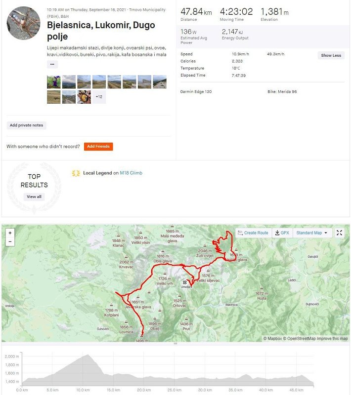The width and height of the screenshot is (351, 395).
Task: Click the Local Legend laurel icon
Action: coord(76,173)
